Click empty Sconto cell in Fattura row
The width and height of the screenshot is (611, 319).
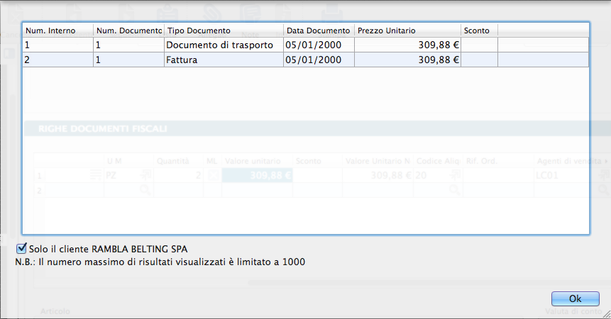[x=480, y=60]
